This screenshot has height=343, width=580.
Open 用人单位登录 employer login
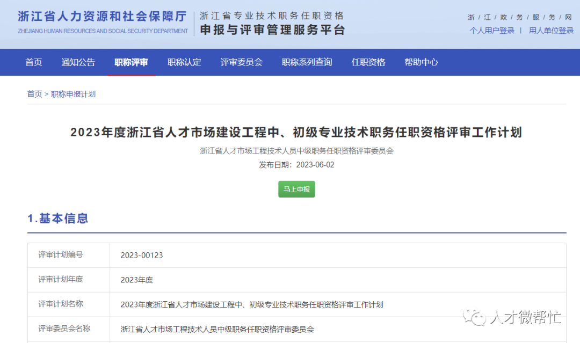pos(550,31)
